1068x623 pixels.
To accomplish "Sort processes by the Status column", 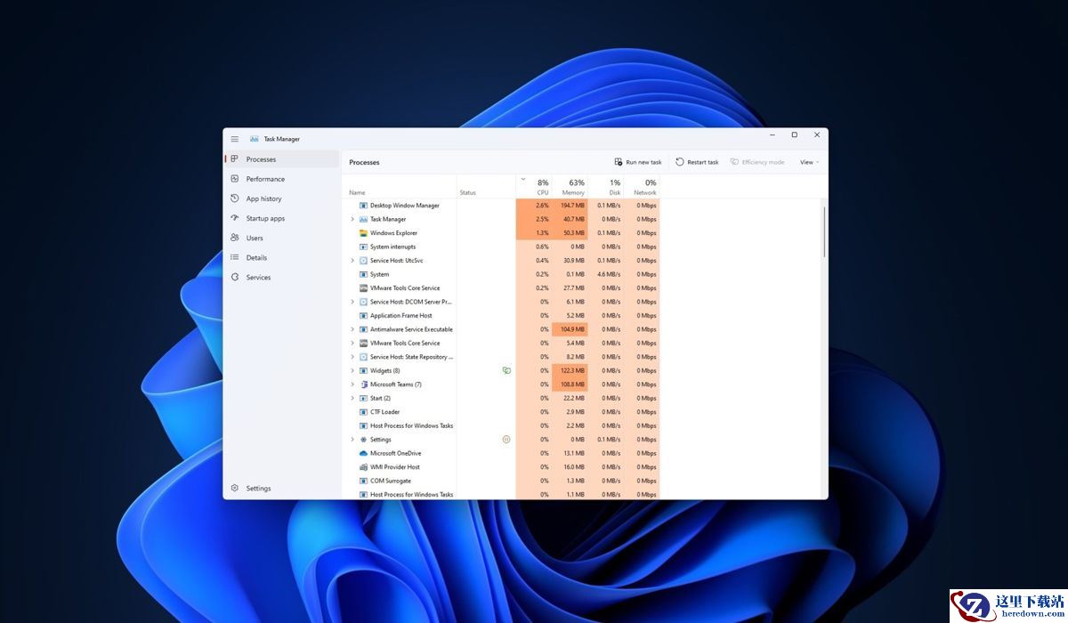I will coord(486,187).
